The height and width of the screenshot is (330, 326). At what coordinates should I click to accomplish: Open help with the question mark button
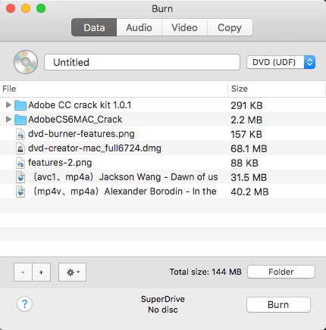[24, 304]
